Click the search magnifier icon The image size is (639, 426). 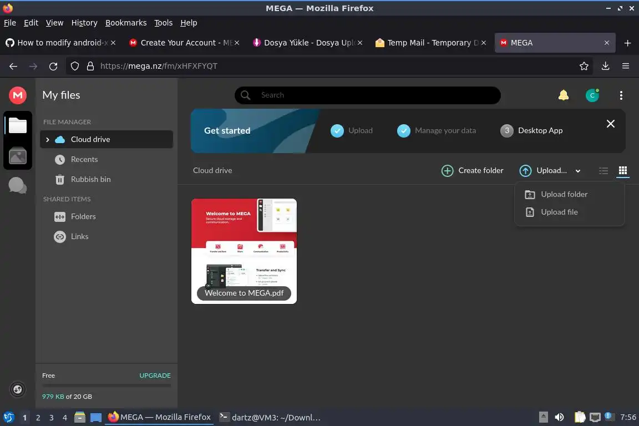245,95
